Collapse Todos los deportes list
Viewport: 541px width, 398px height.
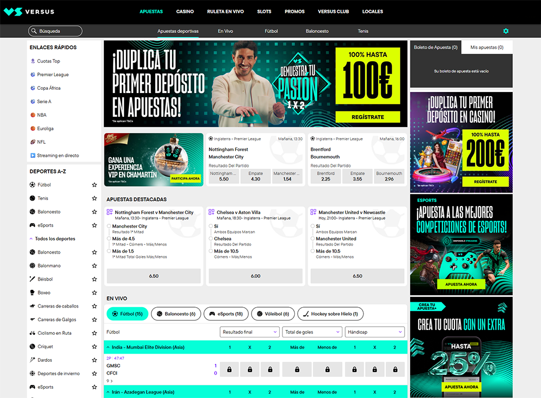31,238
